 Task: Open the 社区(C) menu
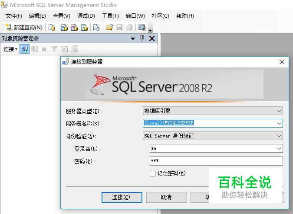click(160, 16)
